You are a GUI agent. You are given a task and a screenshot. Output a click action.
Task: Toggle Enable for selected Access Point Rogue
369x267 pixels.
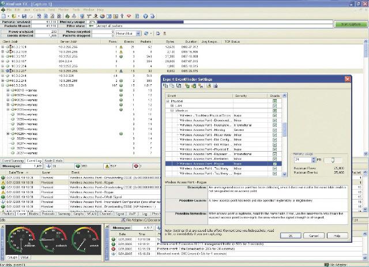coord(274,164)
